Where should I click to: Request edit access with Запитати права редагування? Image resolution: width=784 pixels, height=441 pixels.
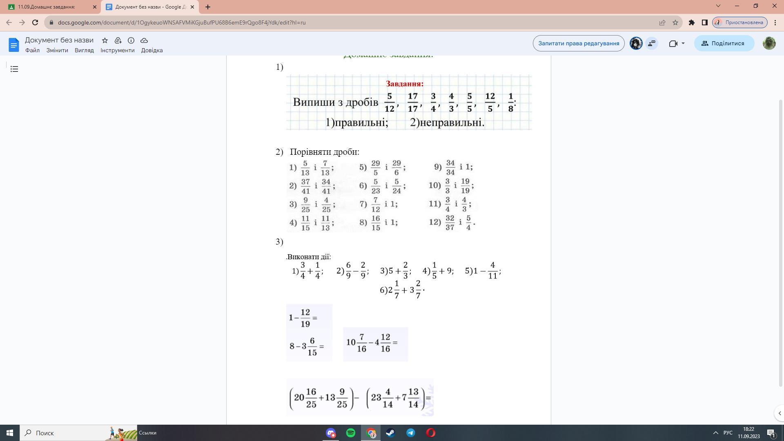click(x=579, y=43)
